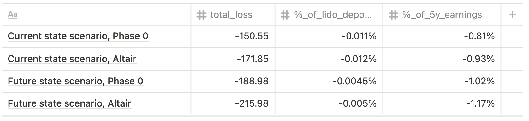Select the -0.93% five-year earnings cell
This screenshot has width=529, height=121.
442,59
